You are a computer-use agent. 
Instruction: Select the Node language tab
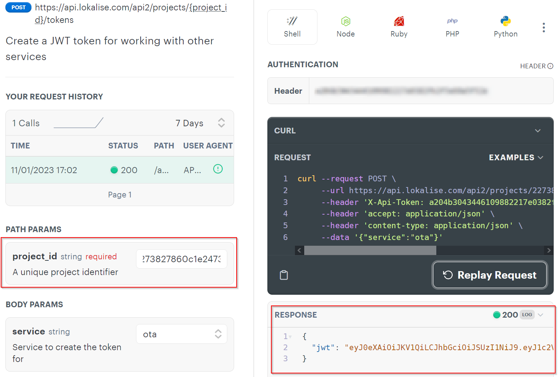pyautogui.click(x=345, y=27)
